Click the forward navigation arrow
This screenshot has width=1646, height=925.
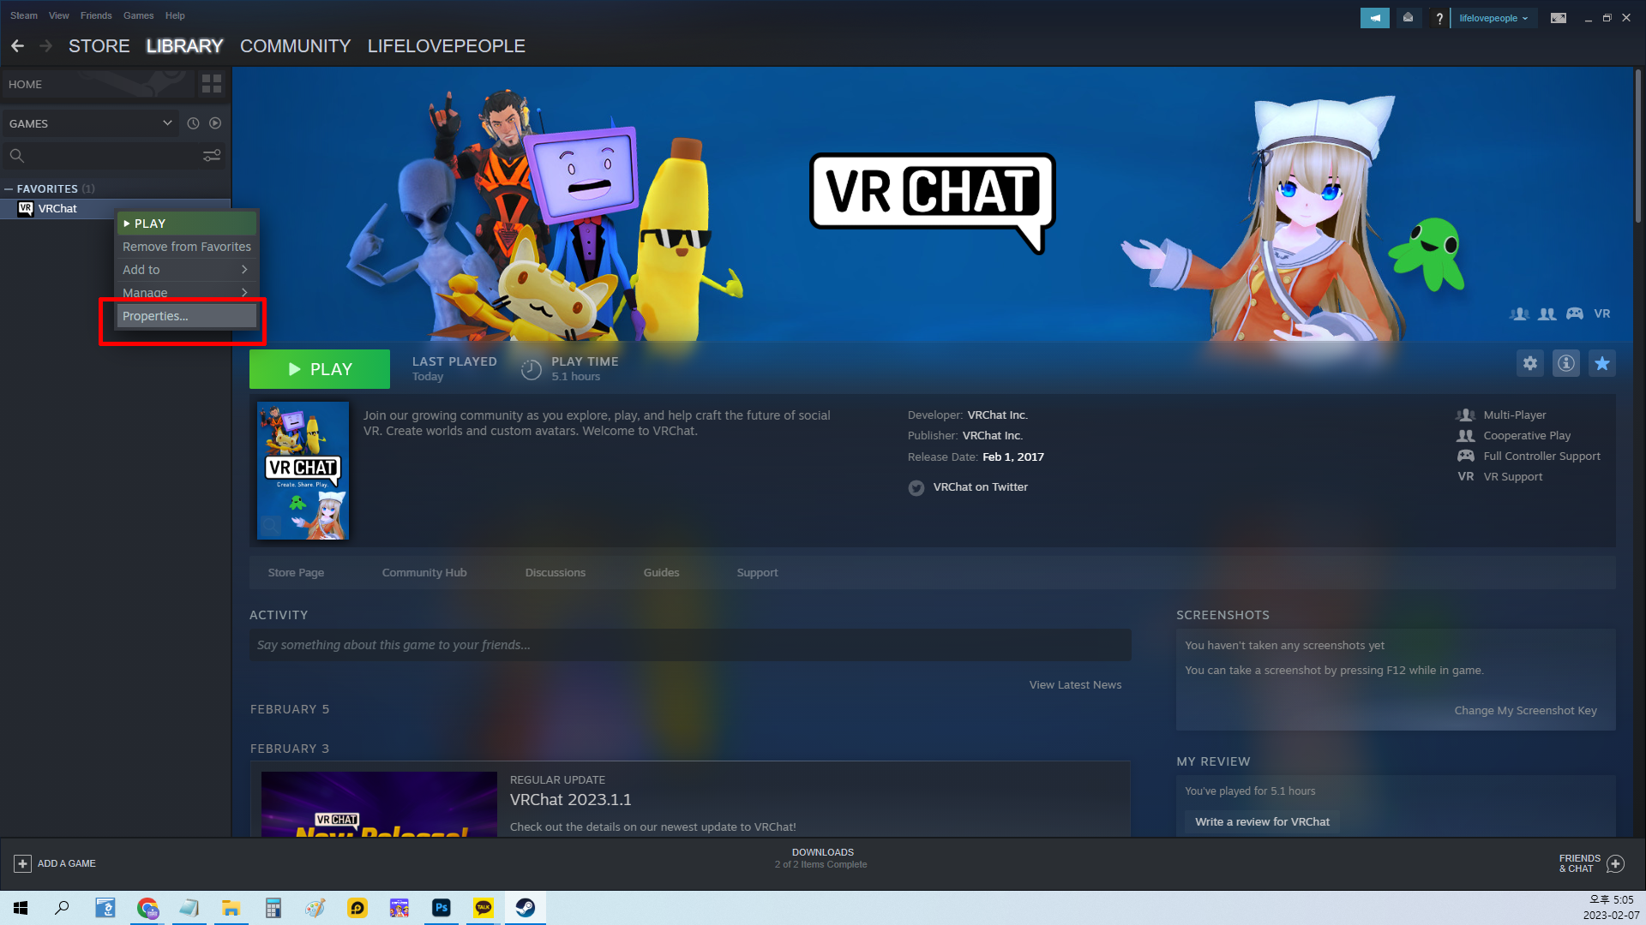tap(46, 46)
